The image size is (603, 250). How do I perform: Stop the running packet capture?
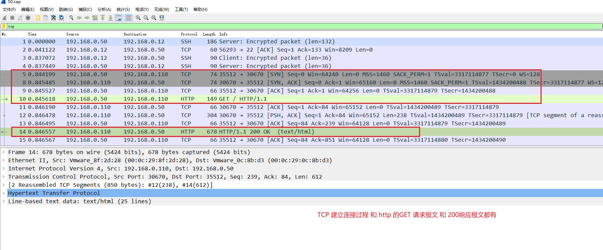12,18
